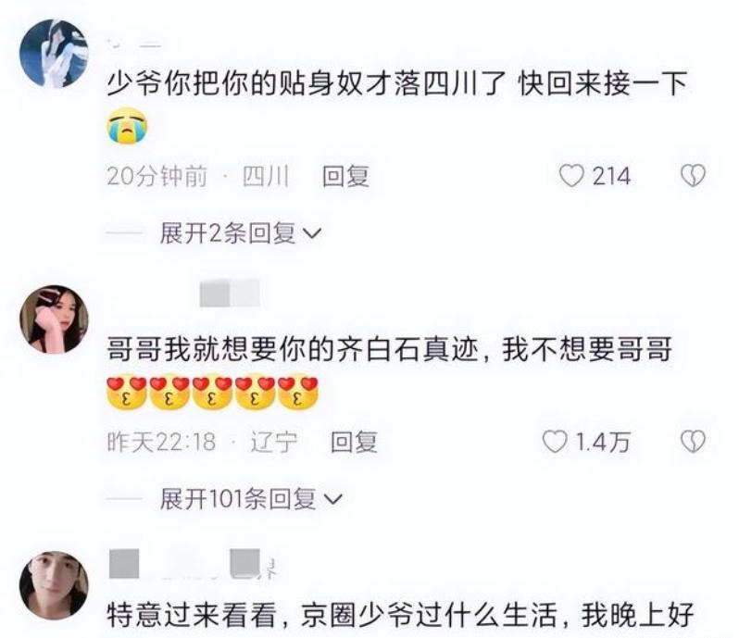Open blurred username of second commenter

[230, 294]
